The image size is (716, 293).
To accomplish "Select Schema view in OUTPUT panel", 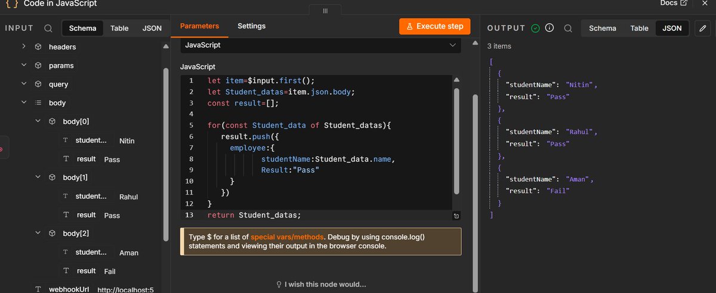I will 603,28.
